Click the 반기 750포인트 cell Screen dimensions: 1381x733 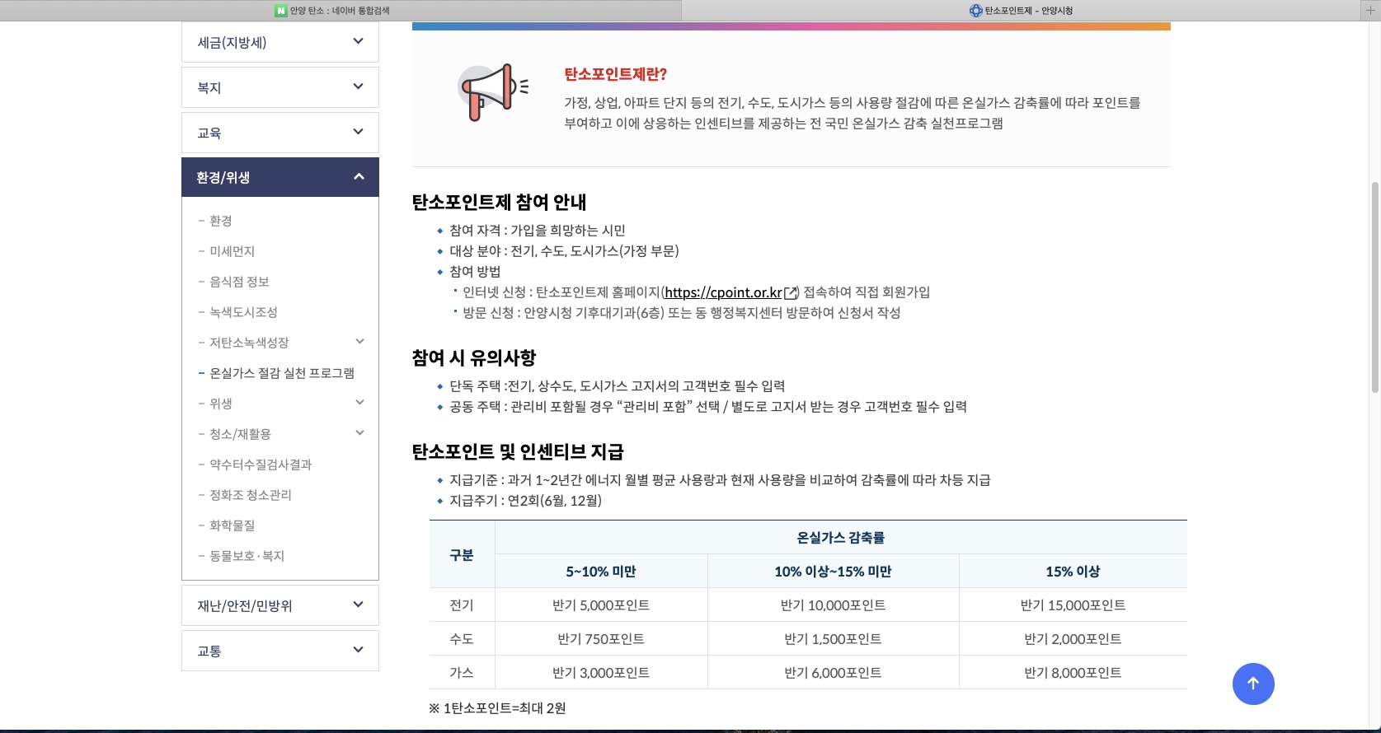[601, 638]
